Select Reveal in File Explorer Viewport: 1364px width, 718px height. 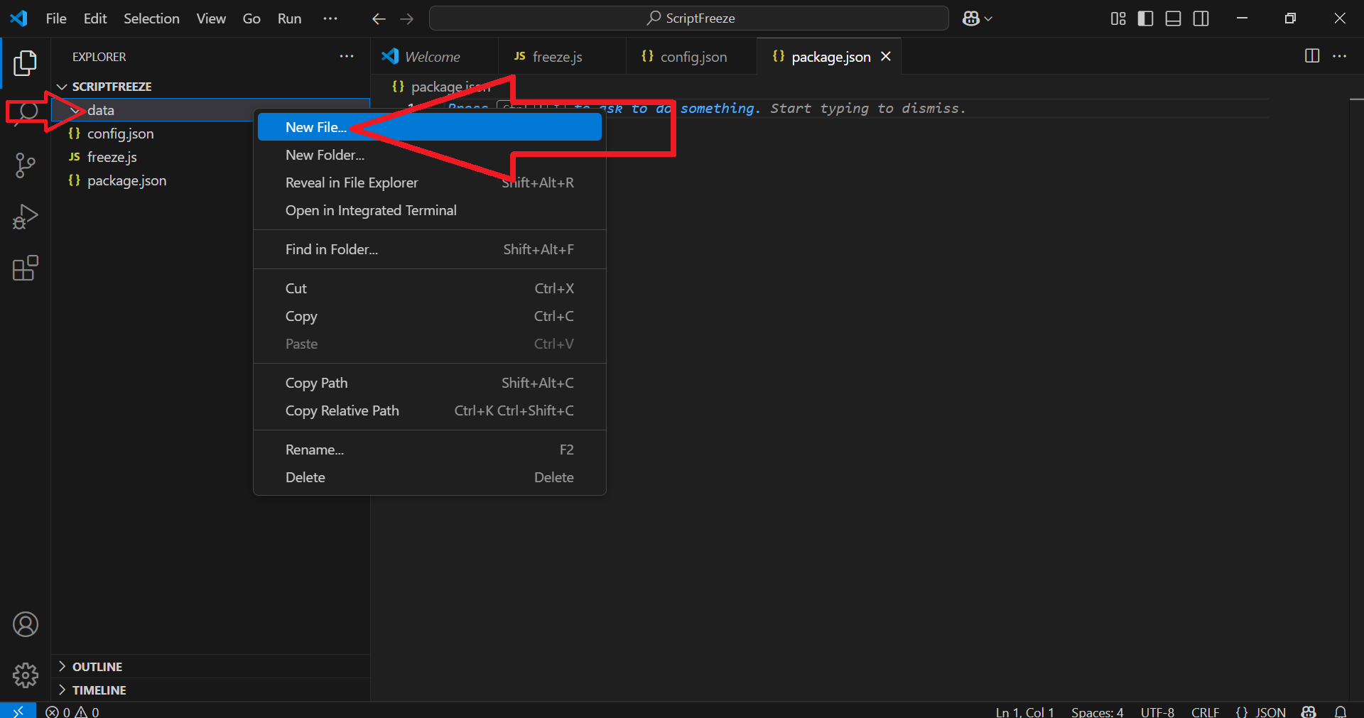coord(429,183)
